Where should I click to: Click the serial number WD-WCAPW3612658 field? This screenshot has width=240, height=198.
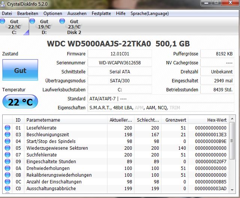click(x=120, y=63)
